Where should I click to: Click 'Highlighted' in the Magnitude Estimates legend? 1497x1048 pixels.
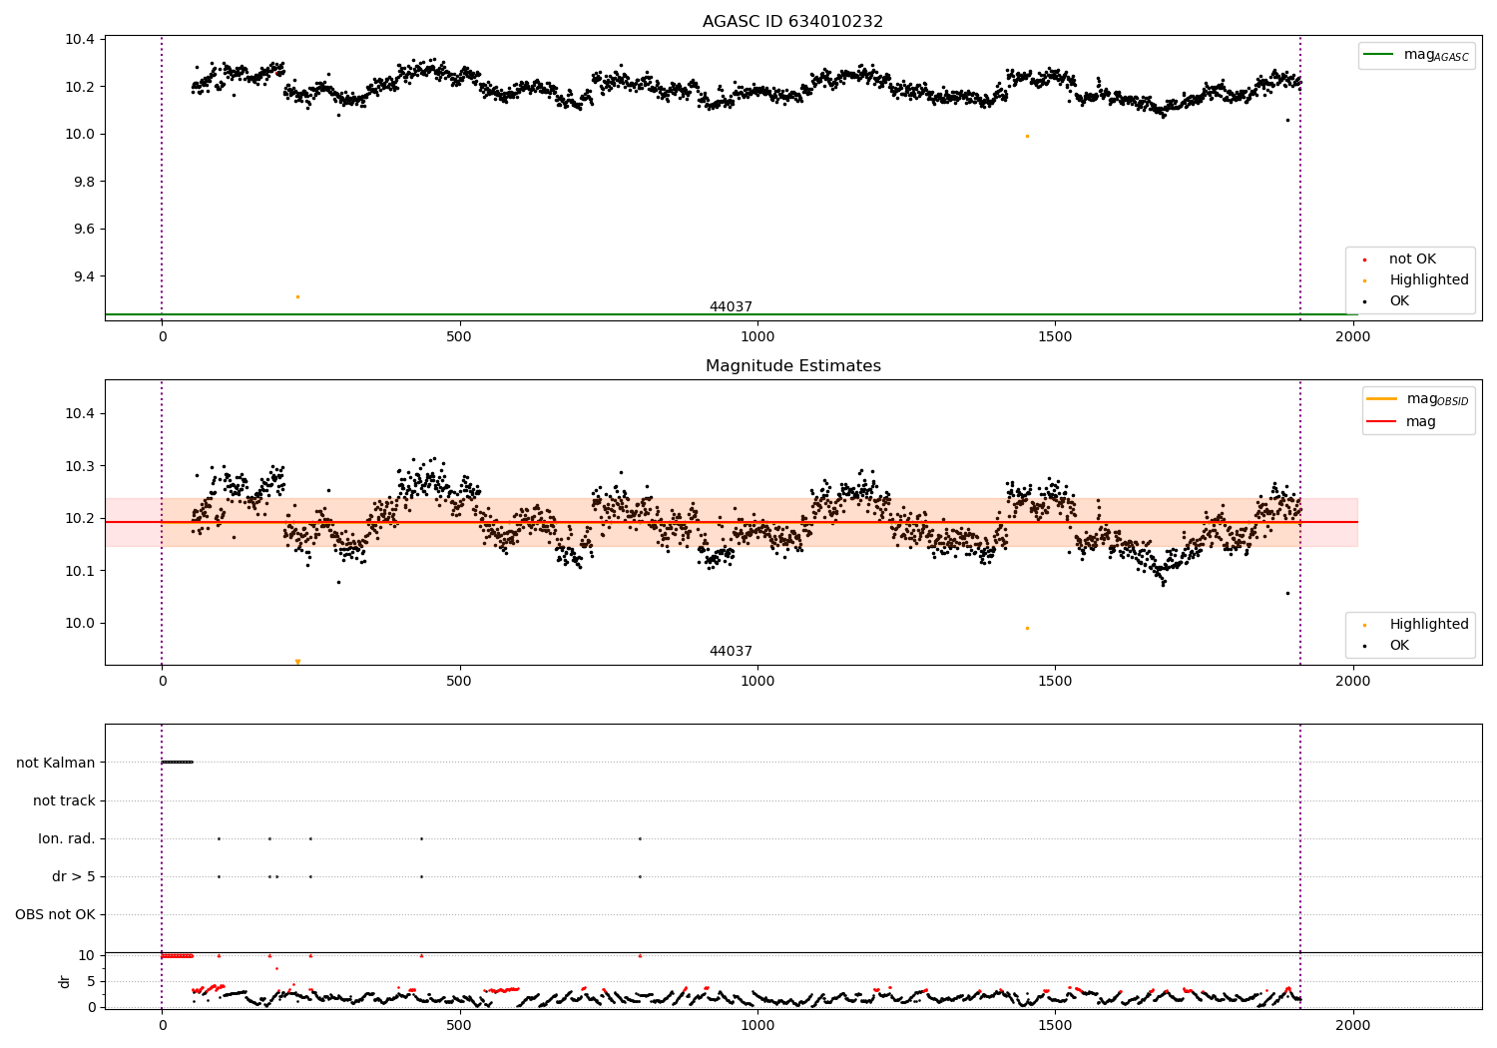pyautogui.click(x=1429, y=624)
